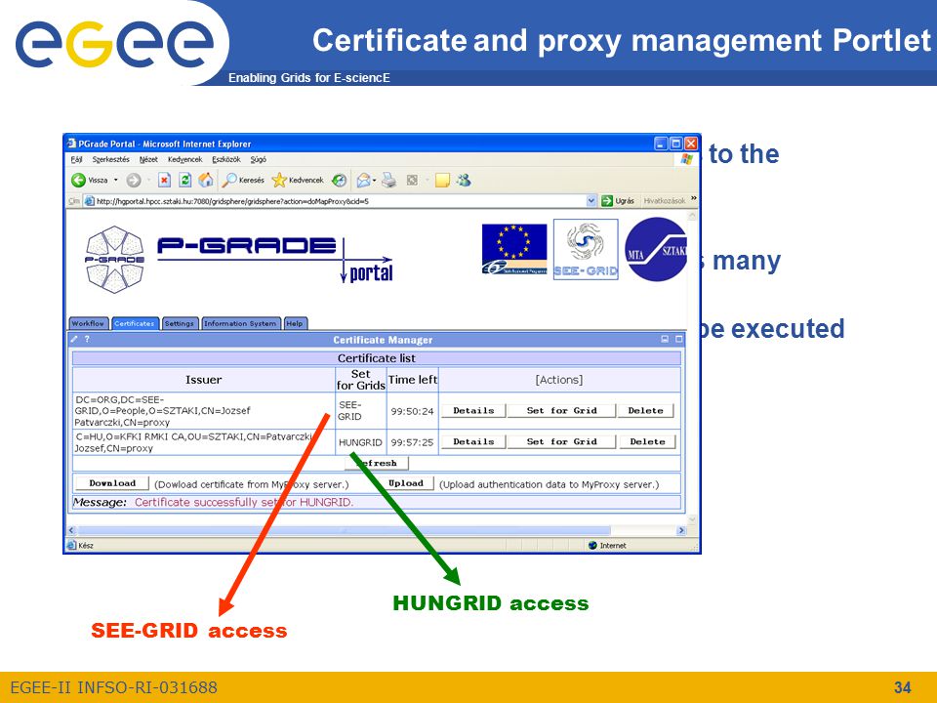The width and height of the screenshot is (937, 703).
Task: Click the history/media globe icon
Action: [x=340, y=180]
